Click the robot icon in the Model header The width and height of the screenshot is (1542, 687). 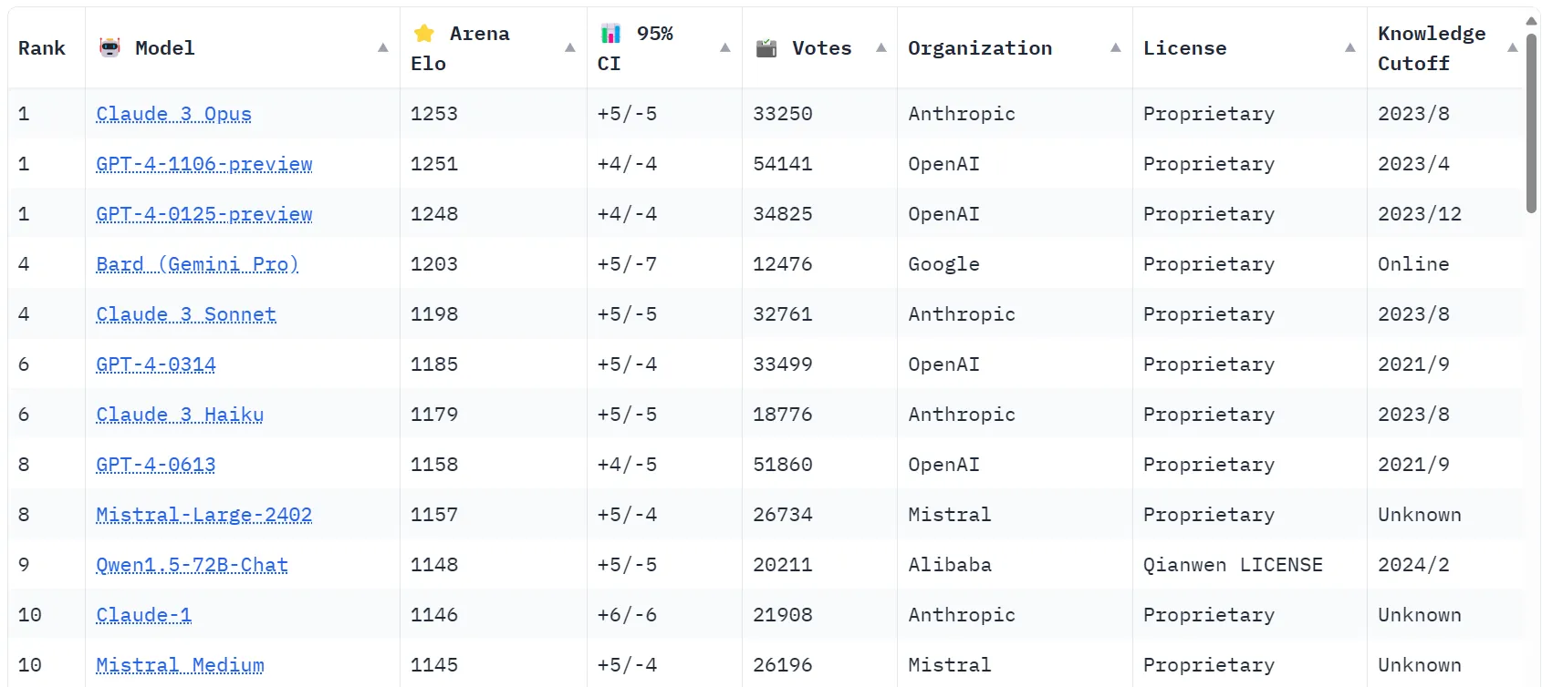[x=110, y=47]
